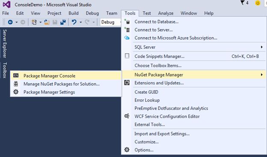Click the Open File folder icon

coord(47,22)
